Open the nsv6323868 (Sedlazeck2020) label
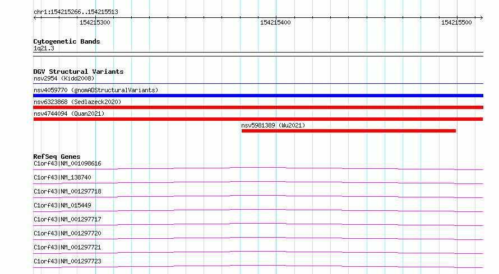The width and height of the screenshot is (499, 274). 77,102
